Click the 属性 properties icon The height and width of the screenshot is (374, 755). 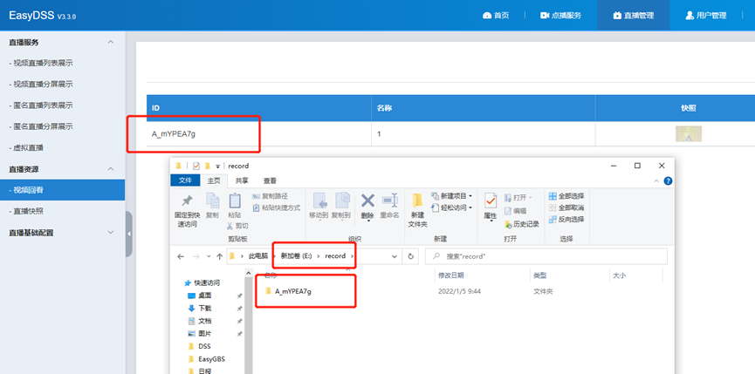(x=491, y=201)
